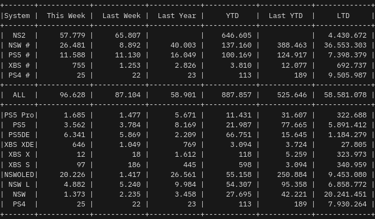Click NSWOLED last year value 26.561
Image resolution: width=375 pixels, height=219 pixels.
point(184,175)
